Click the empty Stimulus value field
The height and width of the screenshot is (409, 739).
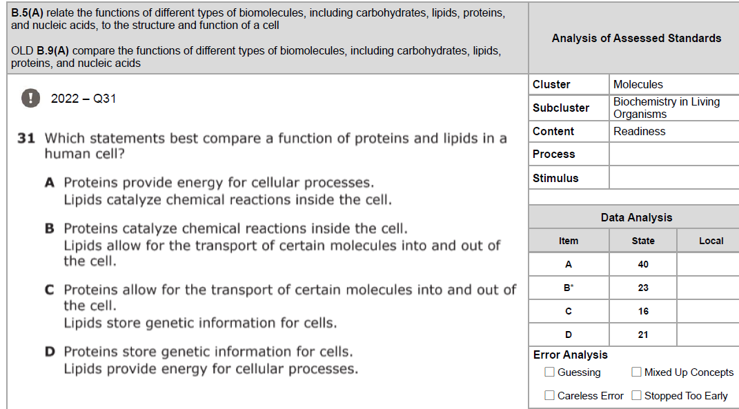pyautogui.click(x=674, y=178)
